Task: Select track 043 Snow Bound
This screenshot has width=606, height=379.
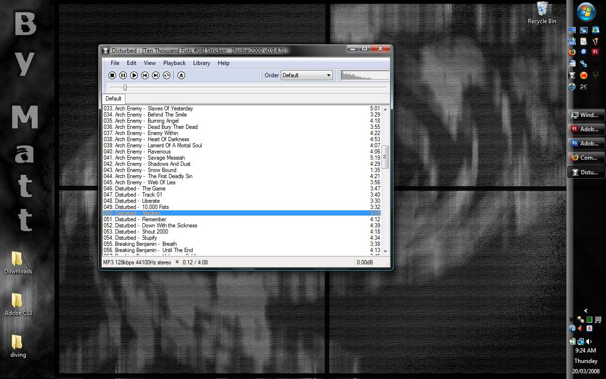Action: point(242,170)
